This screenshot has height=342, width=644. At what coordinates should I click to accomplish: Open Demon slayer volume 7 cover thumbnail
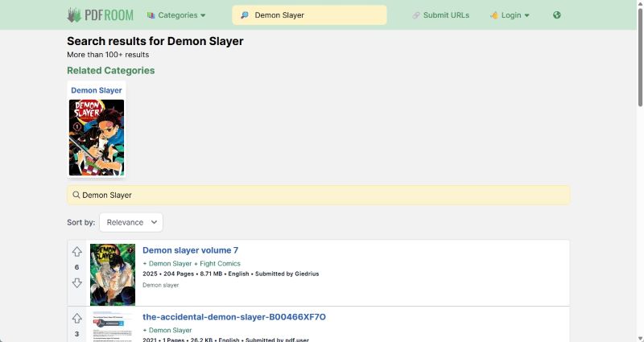click(x=113, y=274)
